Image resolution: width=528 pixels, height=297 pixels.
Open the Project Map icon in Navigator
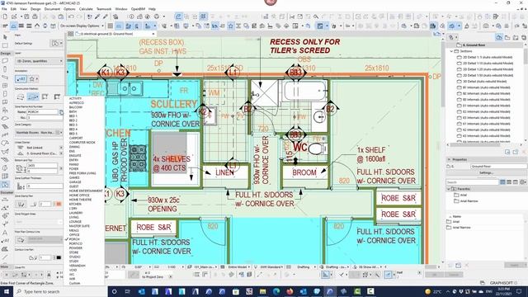[x=499, y=37]
